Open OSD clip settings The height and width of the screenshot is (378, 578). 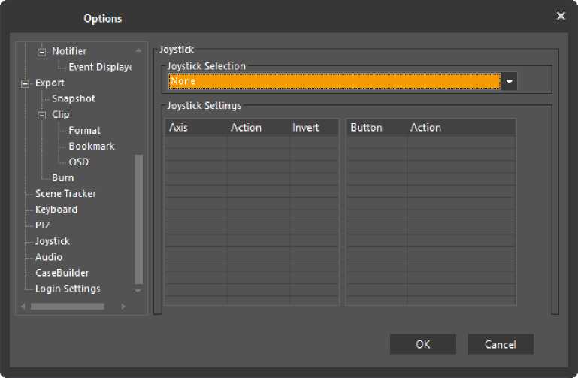pyautogui.click(x=78, y=162)
